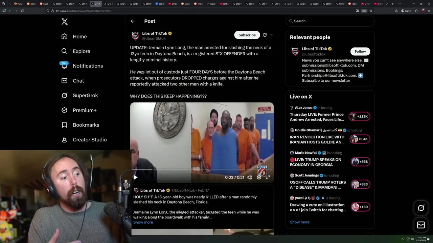Open Explore in the sidebar
433x243 pixels.
76,51
